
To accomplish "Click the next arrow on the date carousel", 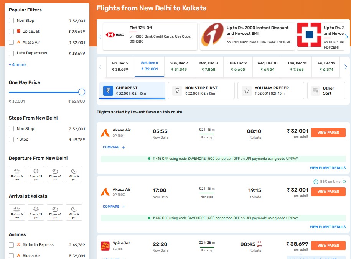I will click(346, 67).
